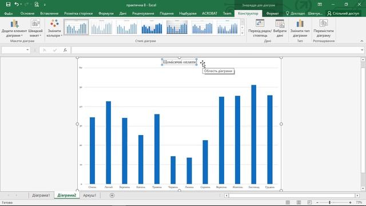Click the Insert Function fx icon
366x206 pixels.
(x=65, y=50)
